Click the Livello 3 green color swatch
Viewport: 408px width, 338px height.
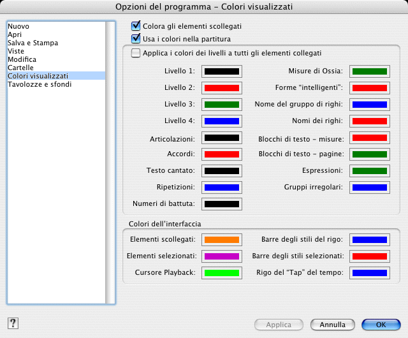[x=221, y=105]
